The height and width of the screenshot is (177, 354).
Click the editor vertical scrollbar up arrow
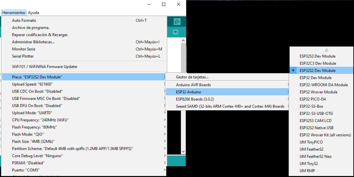coord(184,40)
